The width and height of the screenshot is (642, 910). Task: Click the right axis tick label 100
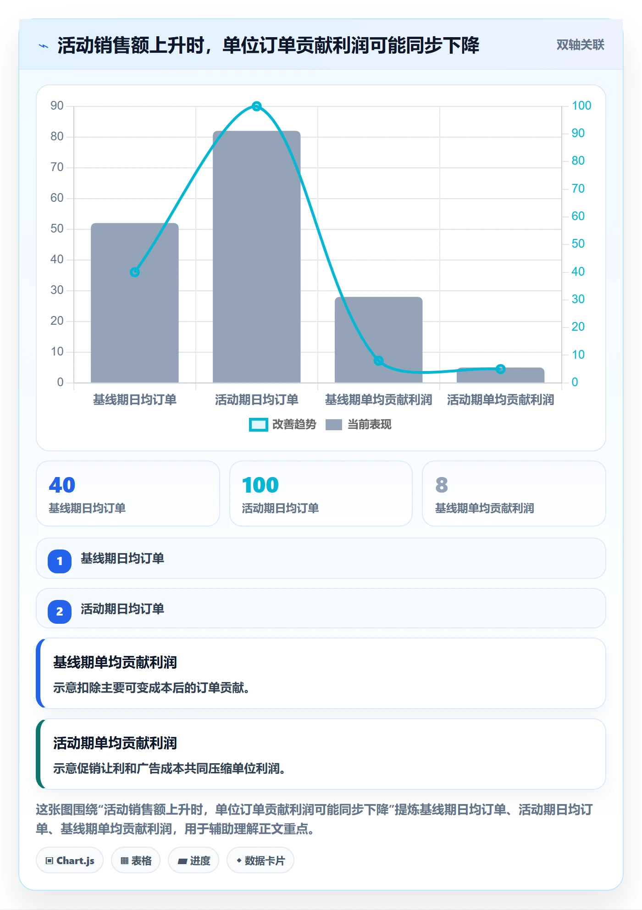[581, 106]
